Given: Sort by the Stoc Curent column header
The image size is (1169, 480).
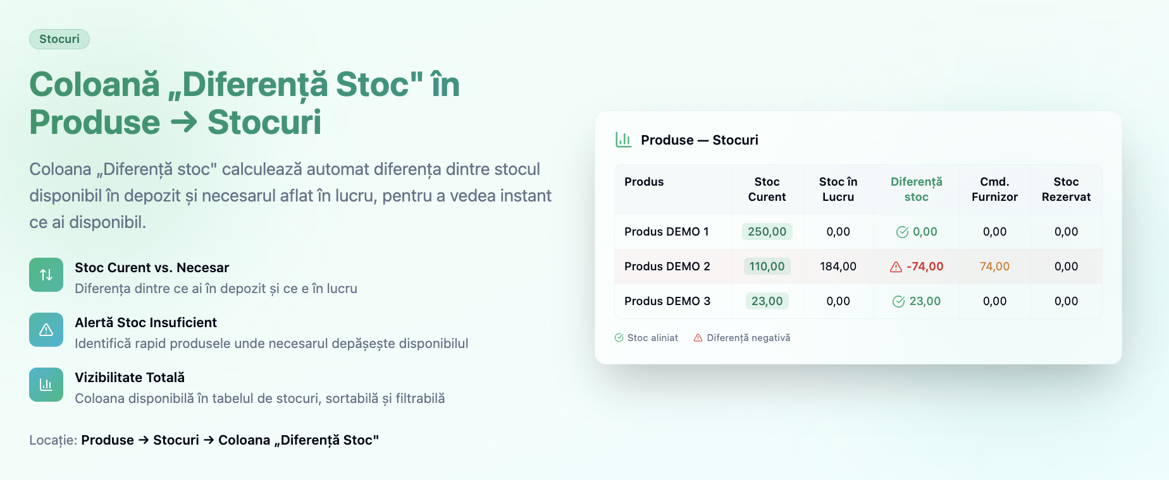Looking at the screenshot, I should click(767, 189).
